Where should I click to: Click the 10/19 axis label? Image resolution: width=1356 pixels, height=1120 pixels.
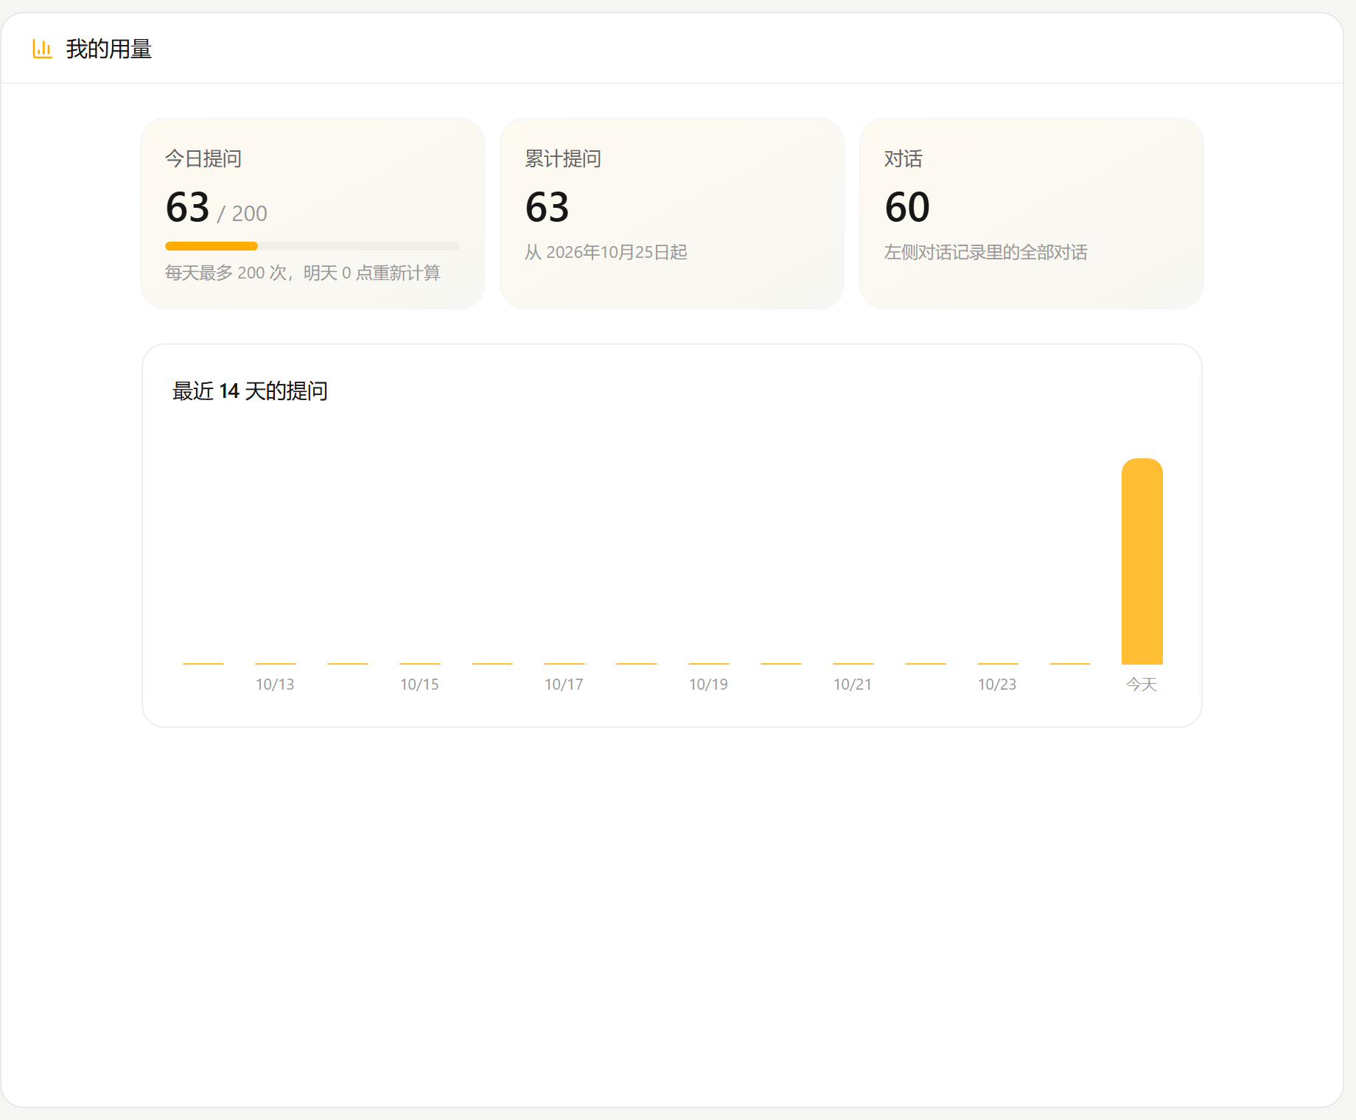pos(708,685)
